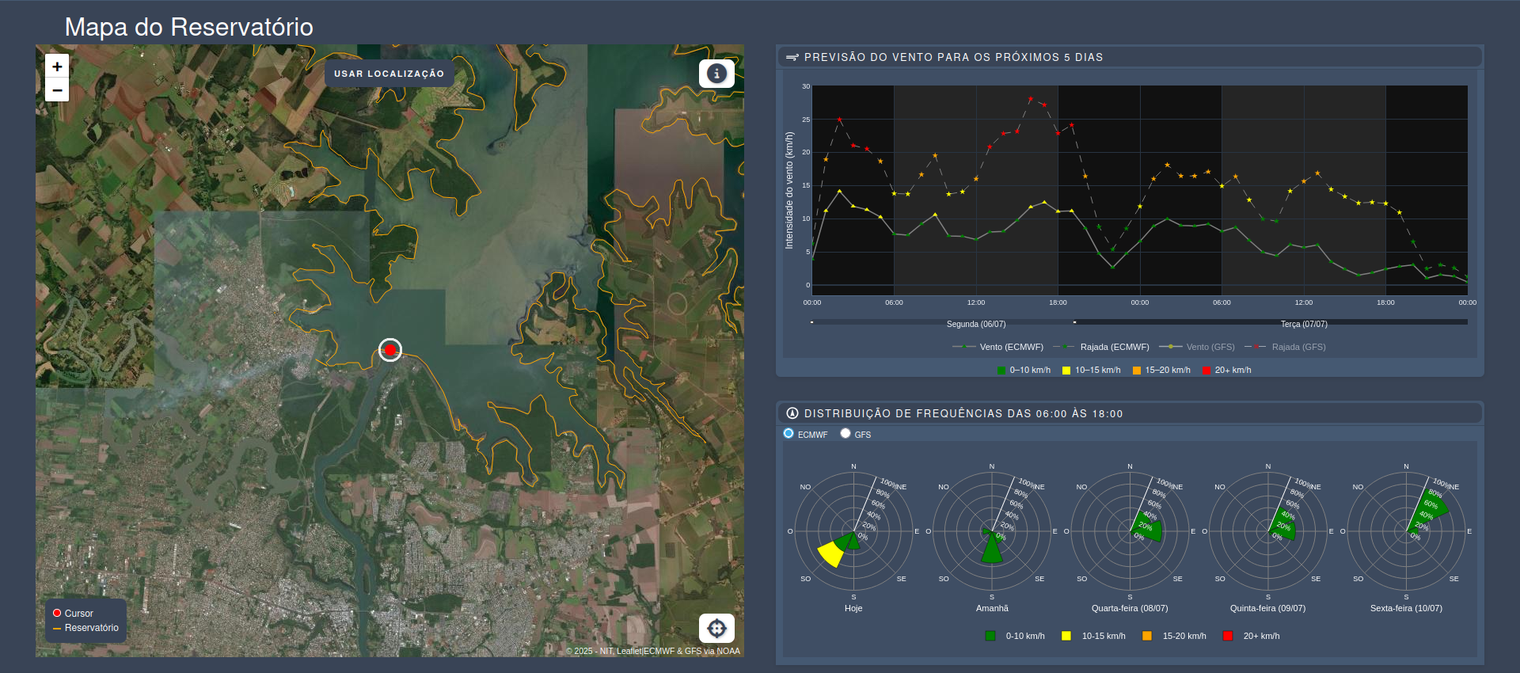
Task: Click the USAR LOCALIZAÇÃO button
Action: [x=389, y=74]
